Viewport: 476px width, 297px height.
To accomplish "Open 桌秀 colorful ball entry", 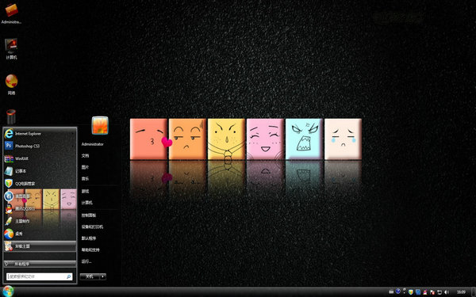I will click(x=40, y=234).
